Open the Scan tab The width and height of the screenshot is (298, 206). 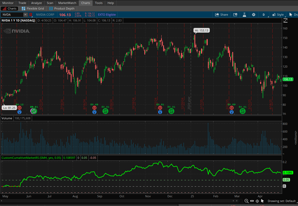coord(50,3)
